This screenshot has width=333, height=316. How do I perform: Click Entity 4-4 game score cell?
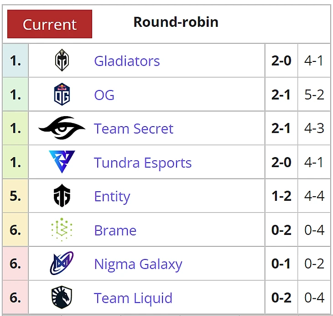(x=314, y=197)
